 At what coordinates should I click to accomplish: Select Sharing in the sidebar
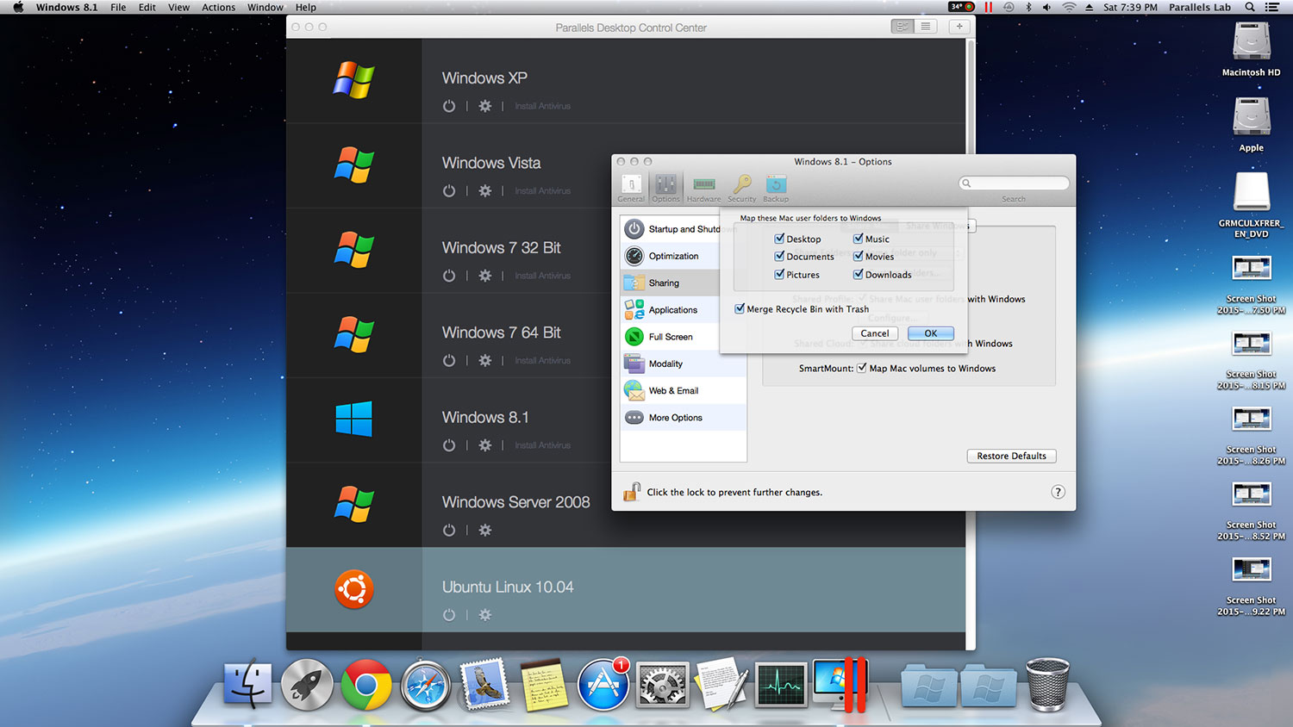coord(684,283)
